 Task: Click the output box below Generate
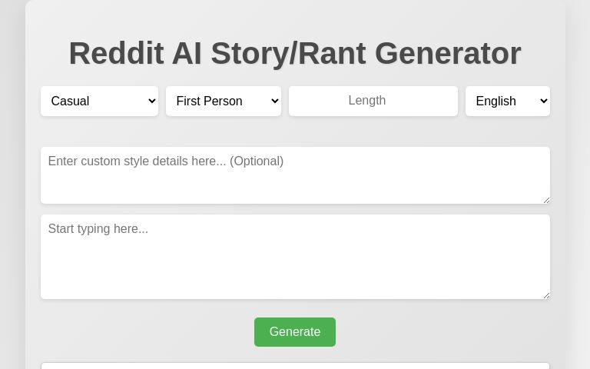click(295, 365)
